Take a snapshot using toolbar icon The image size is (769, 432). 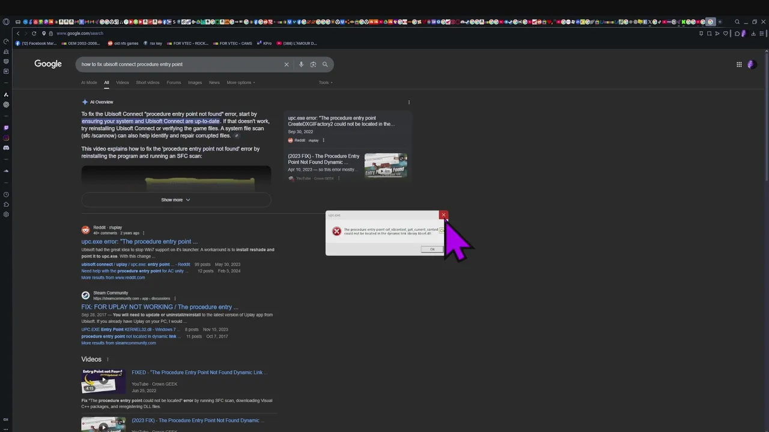(709, 34)
